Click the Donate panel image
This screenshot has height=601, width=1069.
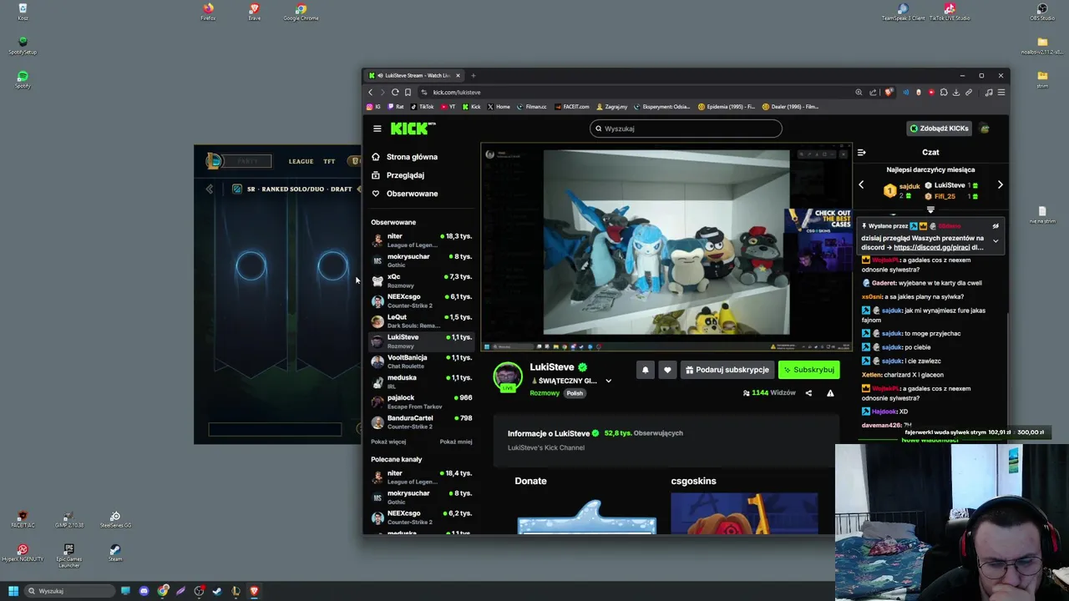587,516
